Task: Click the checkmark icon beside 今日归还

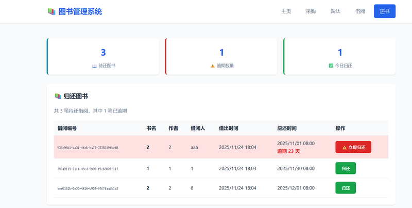Action: [331, 66]
